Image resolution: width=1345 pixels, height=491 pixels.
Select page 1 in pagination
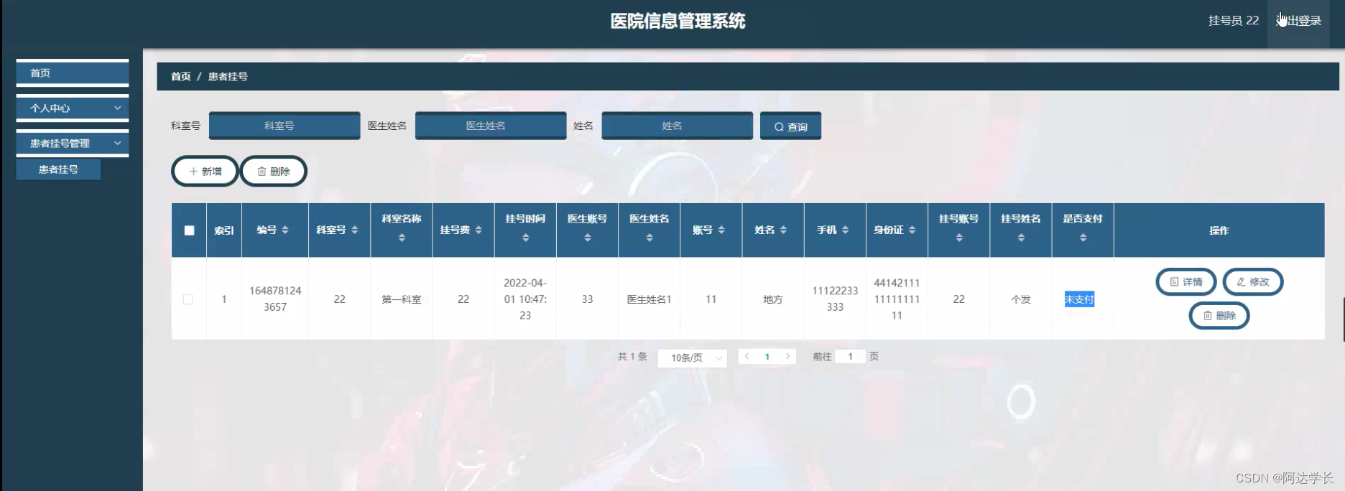pos(767,356)
